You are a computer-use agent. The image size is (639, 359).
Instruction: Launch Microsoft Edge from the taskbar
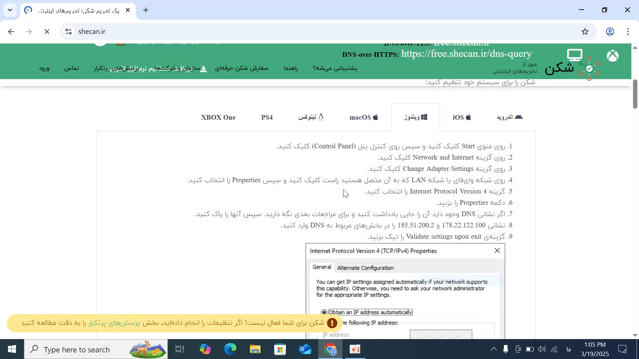[230, 349]
